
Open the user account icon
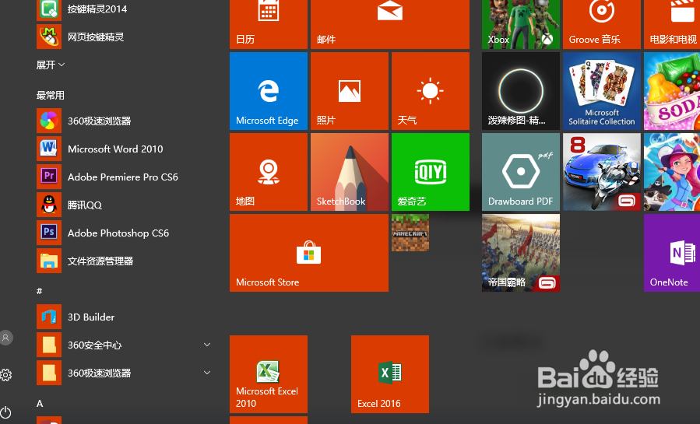point(5,338)
